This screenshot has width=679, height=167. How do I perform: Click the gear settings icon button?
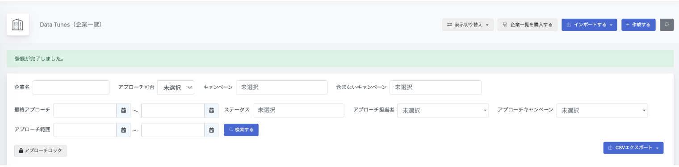(666, 25)
